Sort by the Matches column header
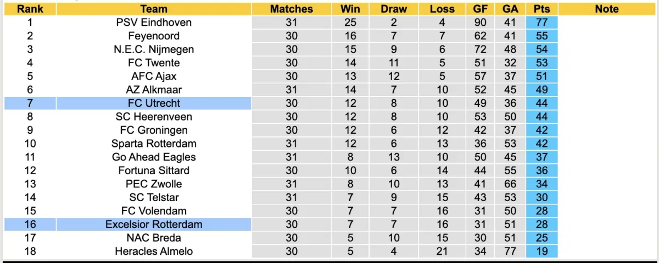Image resolution: width=659 pixels, height=263 pixels. (292, 9)
